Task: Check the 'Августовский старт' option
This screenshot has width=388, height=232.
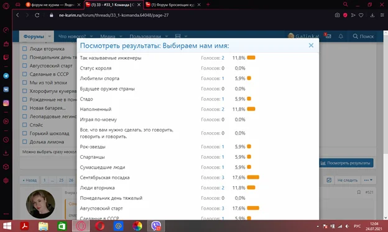Action: (x=24, y=66)
